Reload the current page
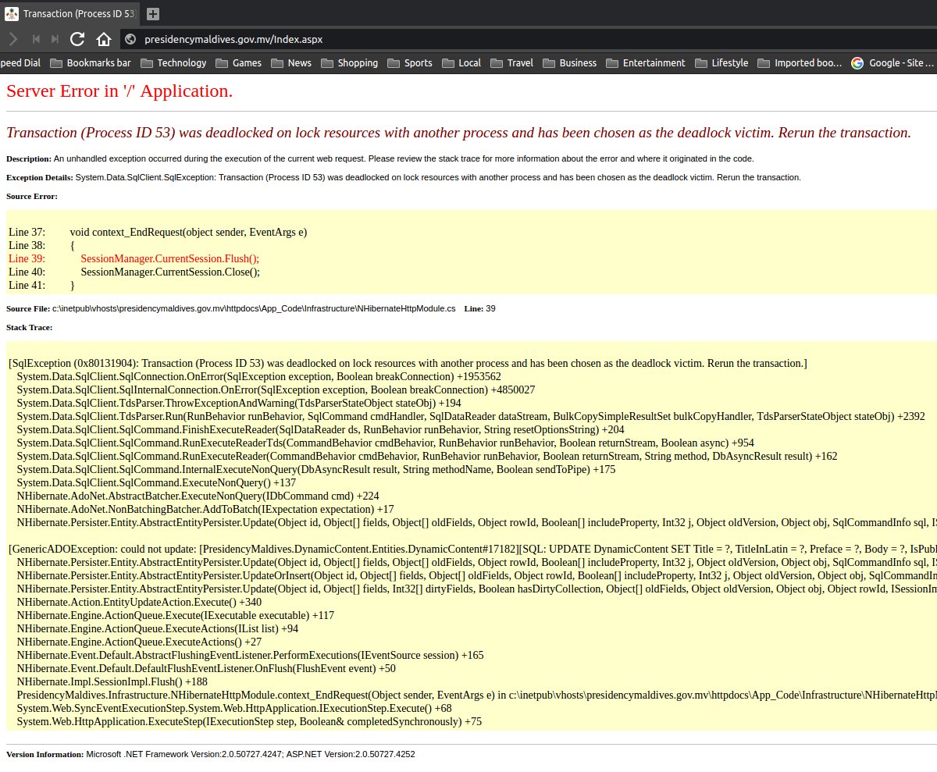The image size is (937, 772). pos(77,39)
